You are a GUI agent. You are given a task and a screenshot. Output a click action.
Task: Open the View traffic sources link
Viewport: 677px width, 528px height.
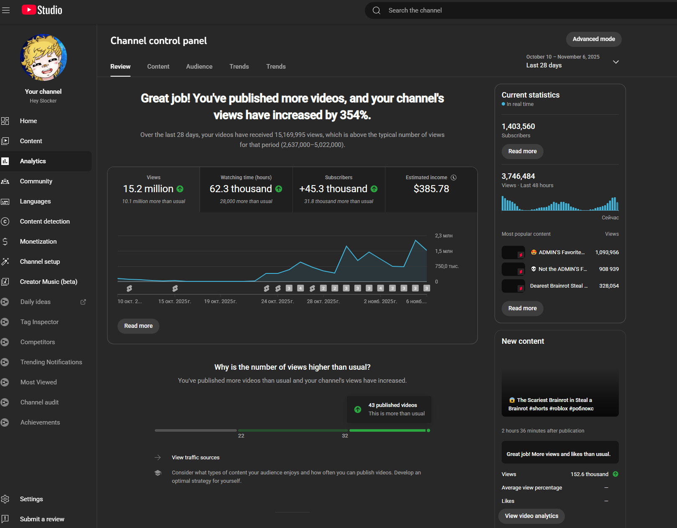coord(195,458)
